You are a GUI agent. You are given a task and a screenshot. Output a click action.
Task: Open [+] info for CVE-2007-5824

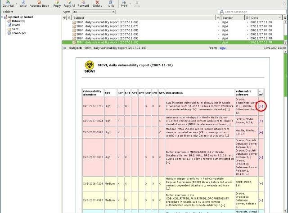pos(261,121)
